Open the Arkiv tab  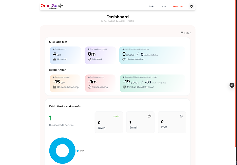pyautogui.click(x=164, y=6)
